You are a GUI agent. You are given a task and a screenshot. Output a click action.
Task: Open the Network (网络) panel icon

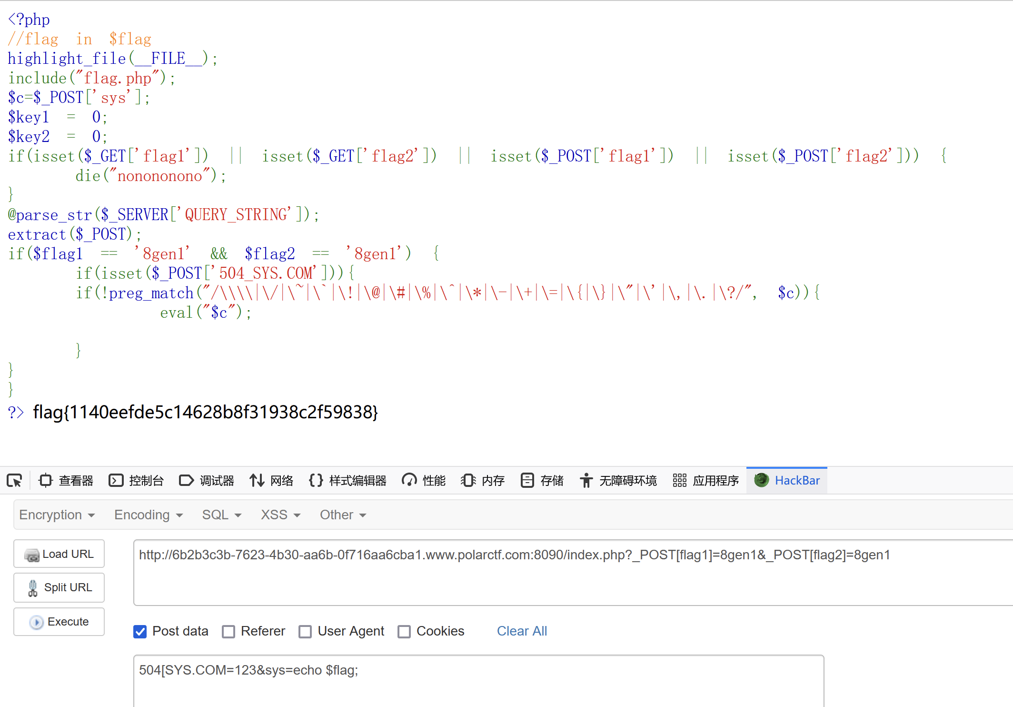[x=257, y=480]
